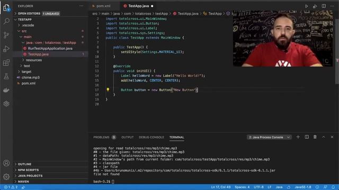Click the 1 UNSAVED badge
The image size is (339, 190).
[x=51, y=14]
